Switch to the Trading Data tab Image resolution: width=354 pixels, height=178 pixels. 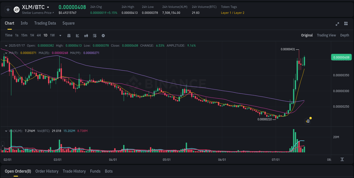(45, 23)
